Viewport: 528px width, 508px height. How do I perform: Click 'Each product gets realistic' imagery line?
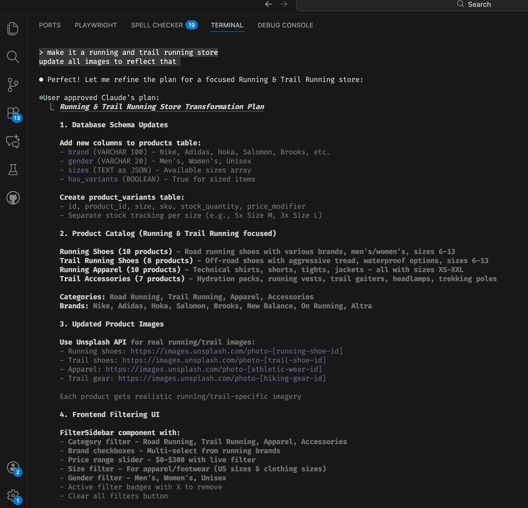coord(180,396)
